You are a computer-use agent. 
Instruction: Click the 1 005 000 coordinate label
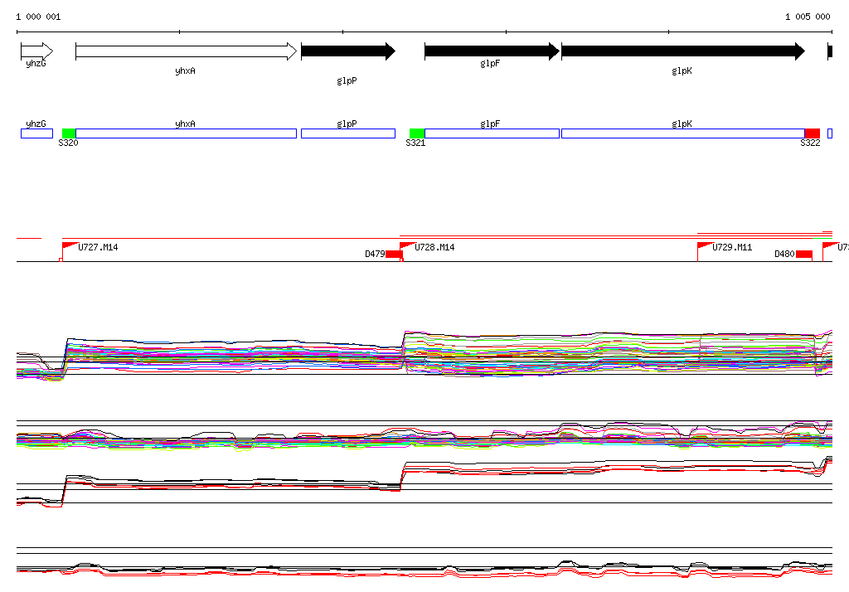pos(808,17)
